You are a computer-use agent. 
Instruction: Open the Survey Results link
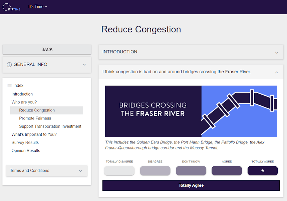[x=25, y=142]
